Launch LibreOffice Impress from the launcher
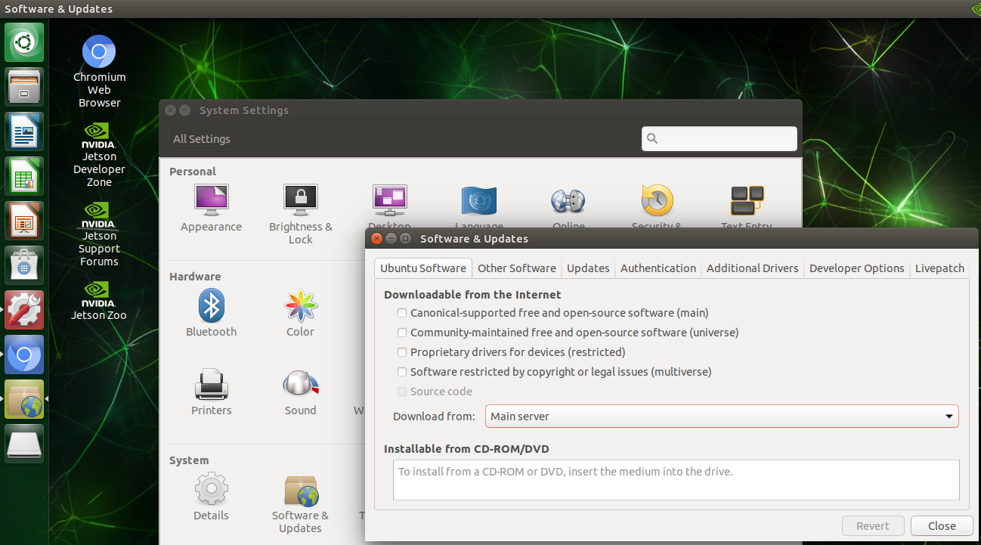 pyautogui.click(x=24, y=220)
